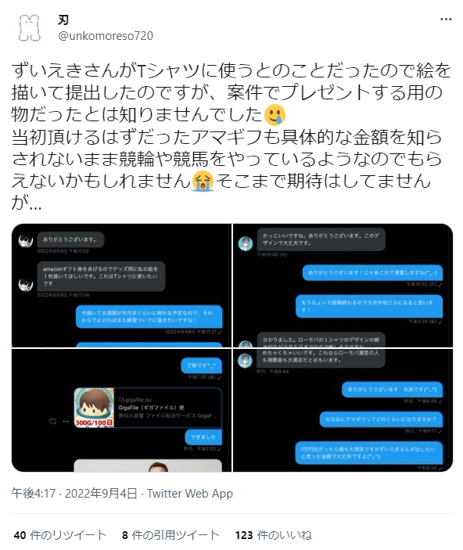Viewport: 463px width, 550px height.
Task: Click the tweet body text
Action: coord(231,136)
